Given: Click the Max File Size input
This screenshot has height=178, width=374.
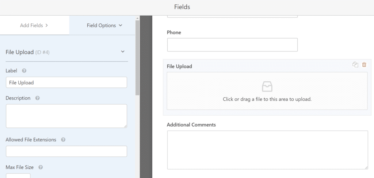Looking at the screenshot, I should pos(18,175).
